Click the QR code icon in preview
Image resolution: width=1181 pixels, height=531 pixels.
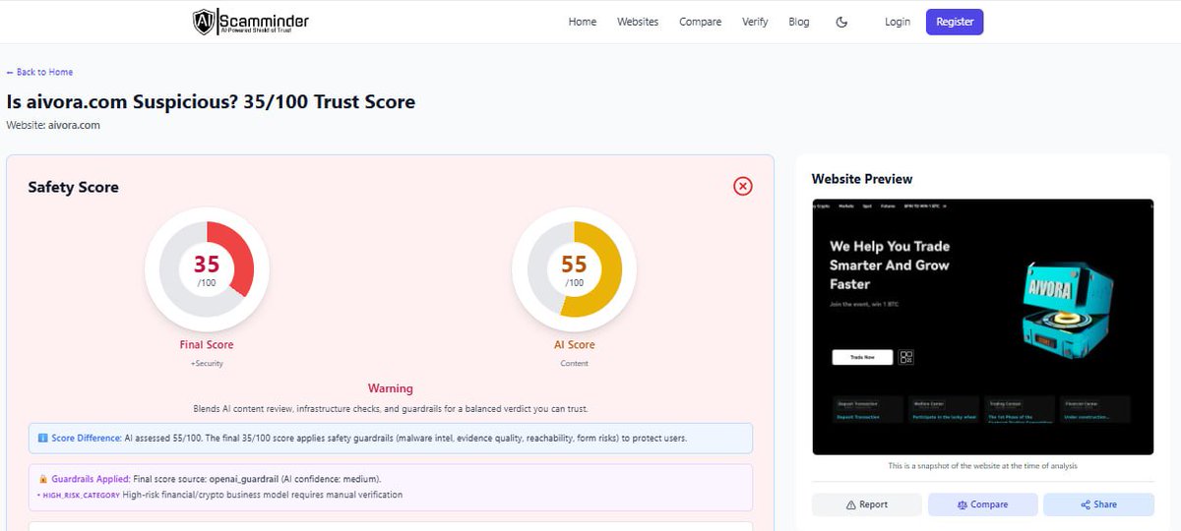click(x=906, y=357)
